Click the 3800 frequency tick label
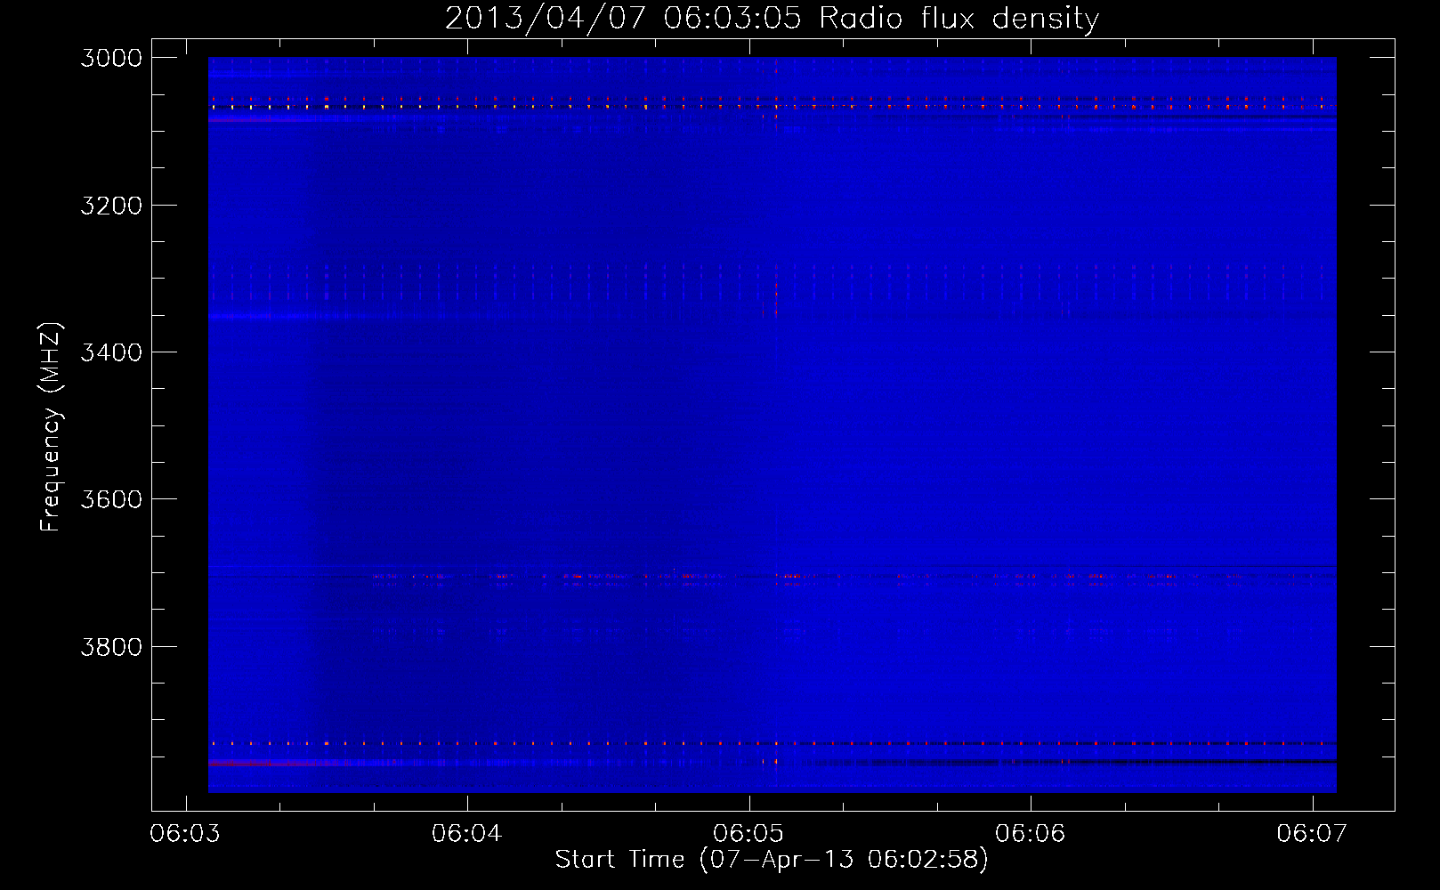The image size is (1440, 890). pos(111,647)
